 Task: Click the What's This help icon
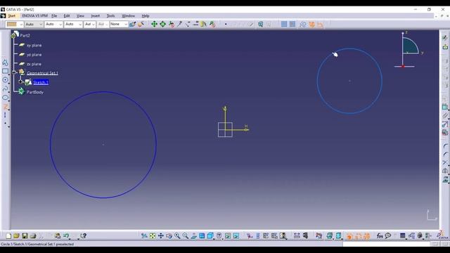83,236
